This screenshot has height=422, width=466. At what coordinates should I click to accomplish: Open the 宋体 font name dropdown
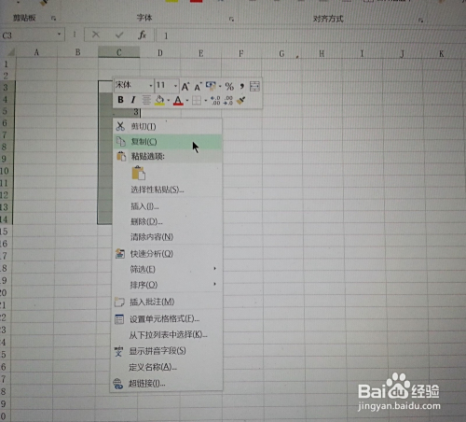tap(151, 86)
